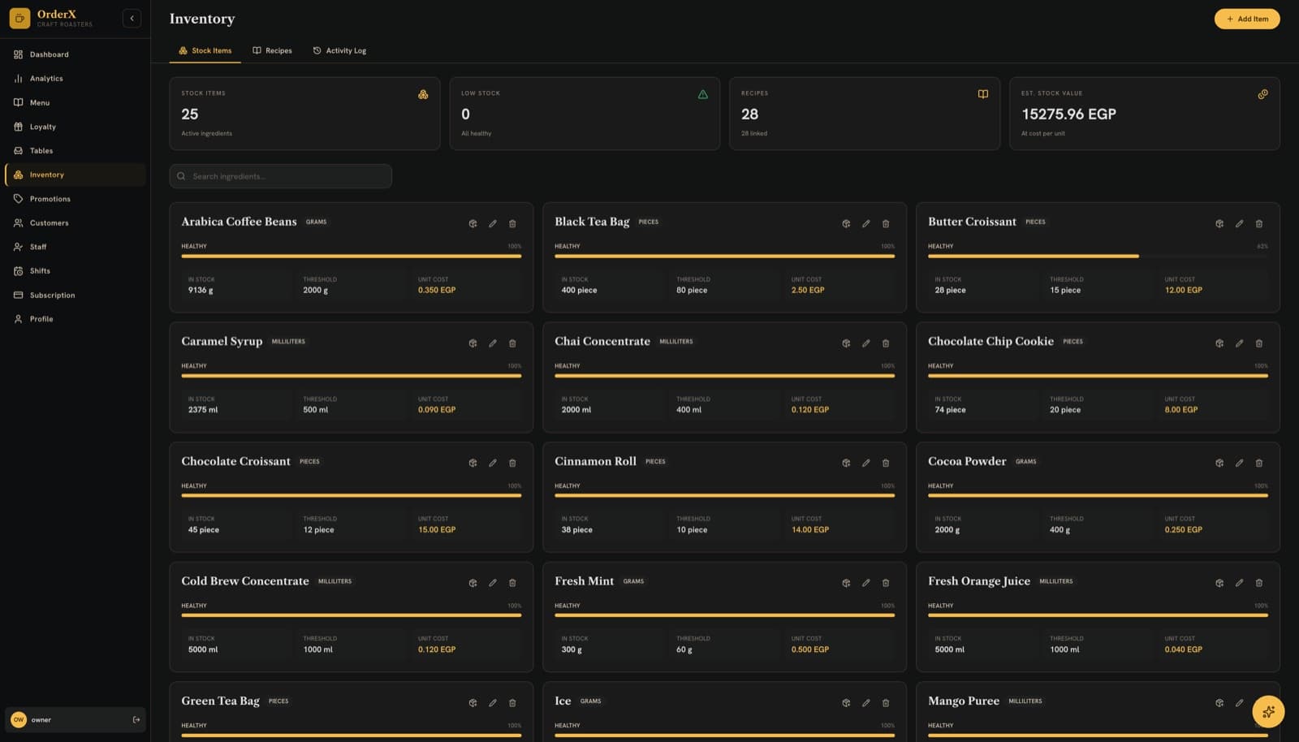Adjust stock for Black Tea Bag

(x=846, y=223)
